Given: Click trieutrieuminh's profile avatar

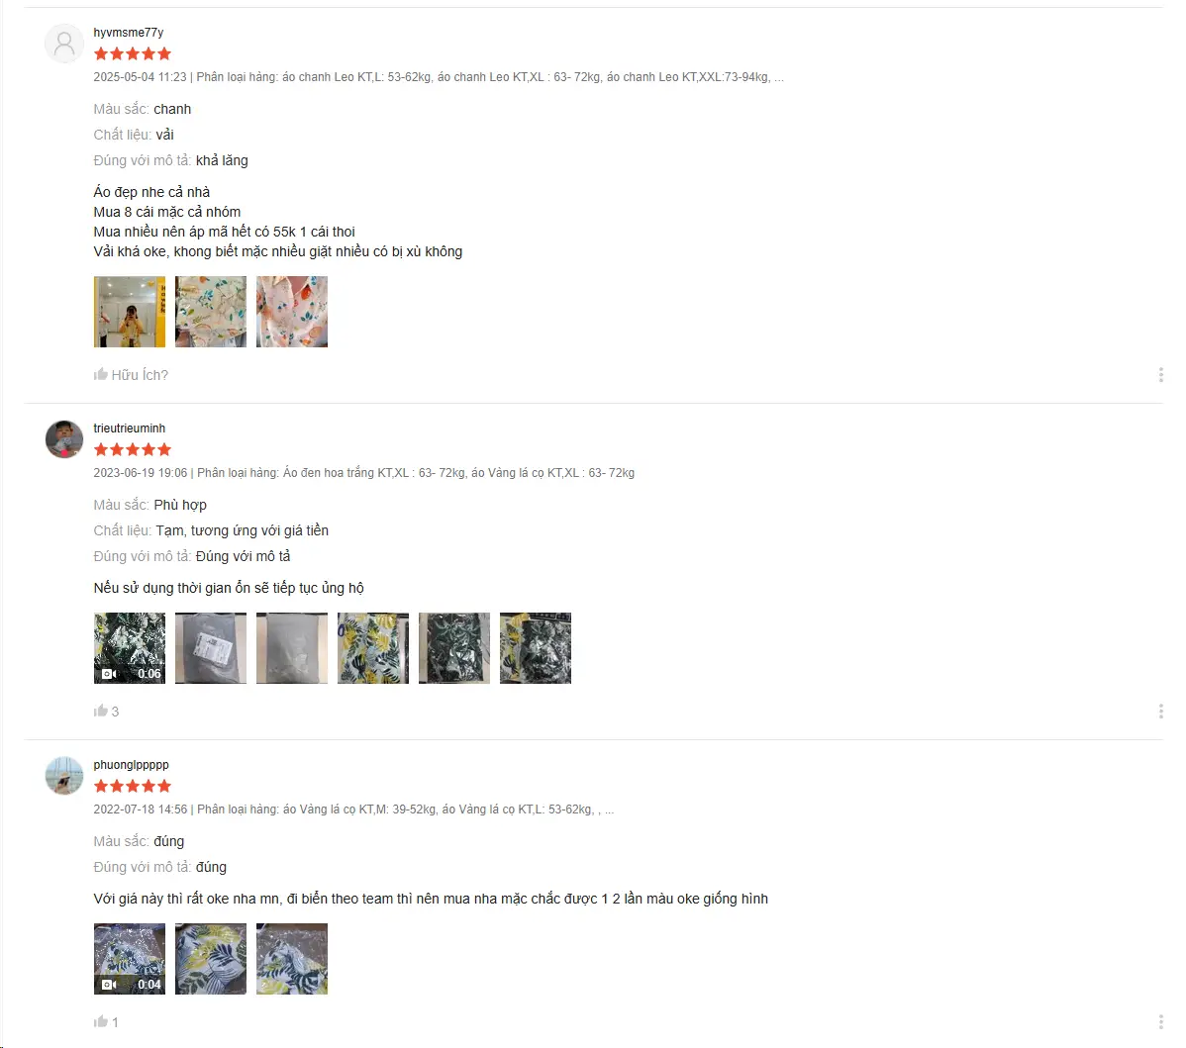Looking at the screenshot, I should click(x=64, y=439).
